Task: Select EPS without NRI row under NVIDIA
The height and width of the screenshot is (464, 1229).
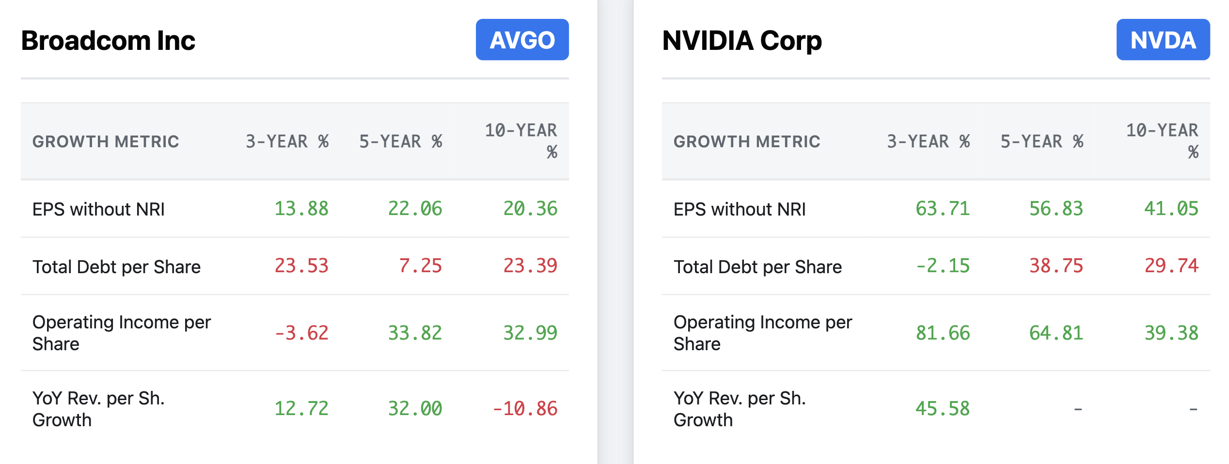Action: coord(739,210)
